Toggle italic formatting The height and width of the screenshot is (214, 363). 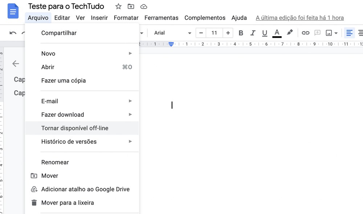[x=253, y=33]
